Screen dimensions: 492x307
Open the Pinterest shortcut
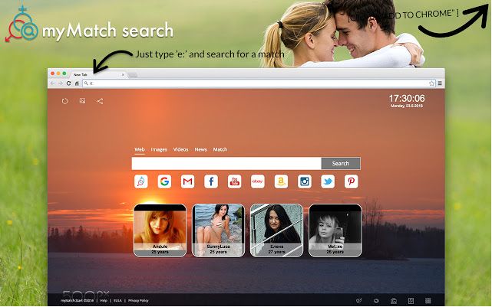tap(351, 181)
